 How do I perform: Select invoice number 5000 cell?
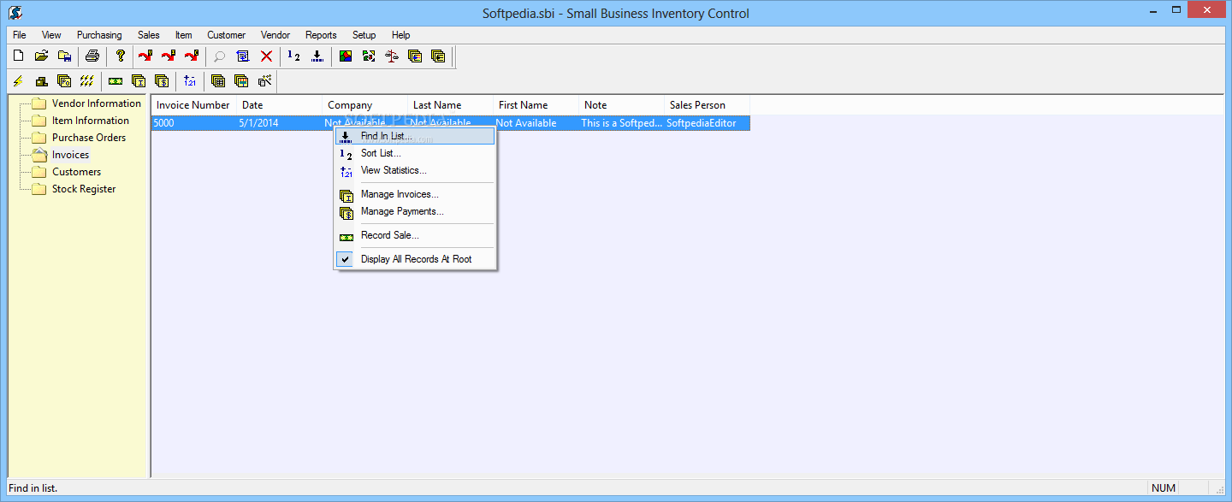(x=194, y=123)
